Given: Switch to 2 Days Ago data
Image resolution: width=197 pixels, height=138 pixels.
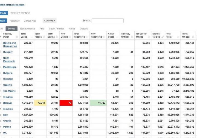Looking at the screenshot, I should (30, 21).
